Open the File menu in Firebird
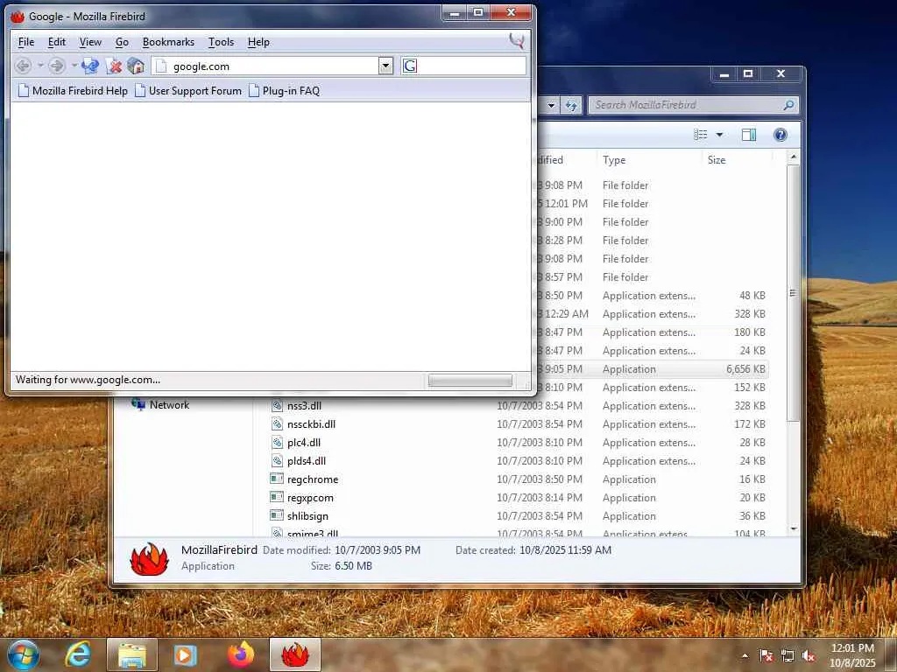This screenshot has width=897, height=672. click(26, 42)
